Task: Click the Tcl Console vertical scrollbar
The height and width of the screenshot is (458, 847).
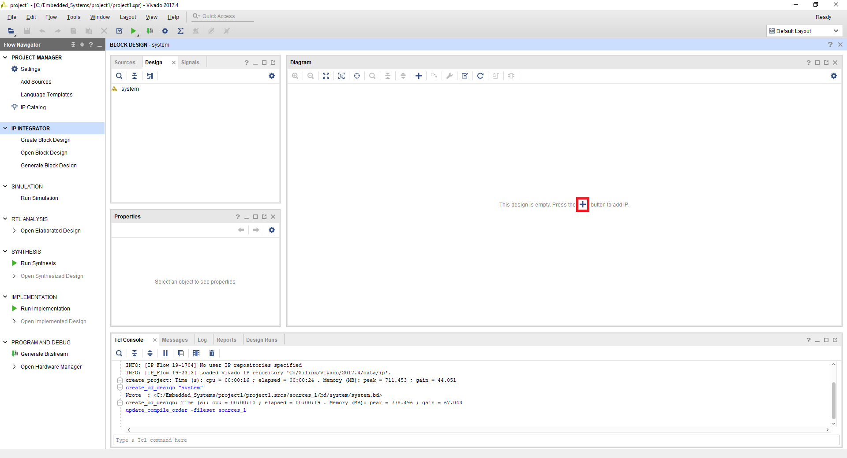Action: pyautogui.click(x=834, y=400)
